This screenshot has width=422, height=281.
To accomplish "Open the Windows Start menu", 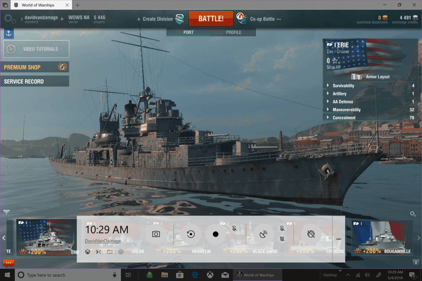I will [x=7, y=275].
